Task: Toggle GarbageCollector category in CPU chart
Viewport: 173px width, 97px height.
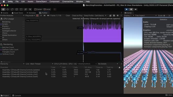Action: coord(9,31)
